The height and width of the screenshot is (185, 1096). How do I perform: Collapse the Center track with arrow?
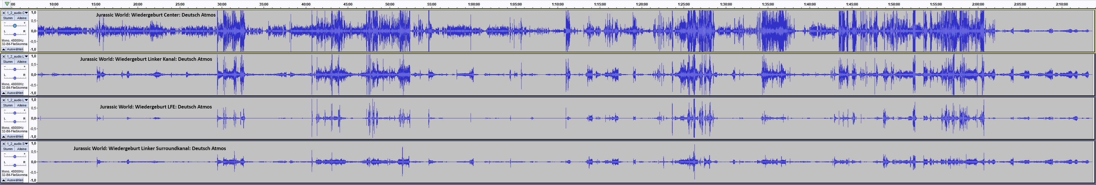click(x=4, y=49)
